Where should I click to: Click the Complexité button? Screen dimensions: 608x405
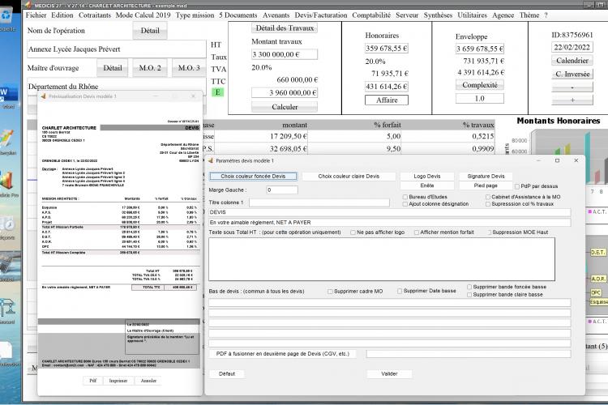[x=480, y=85]
